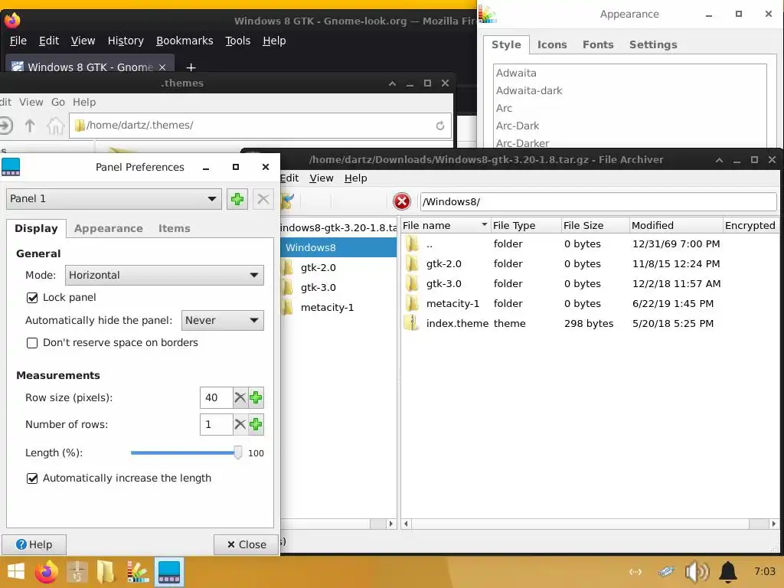Open the Bookmarks menu in Firefox
The height and width of the screenshot is (588, 784).
pos(185,41)
